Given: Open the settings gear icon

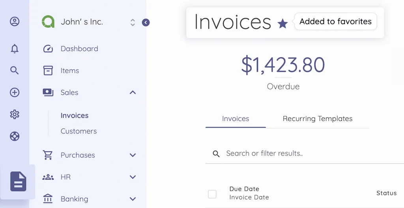Looking at the screenshot, I should (x=15, y=115).
